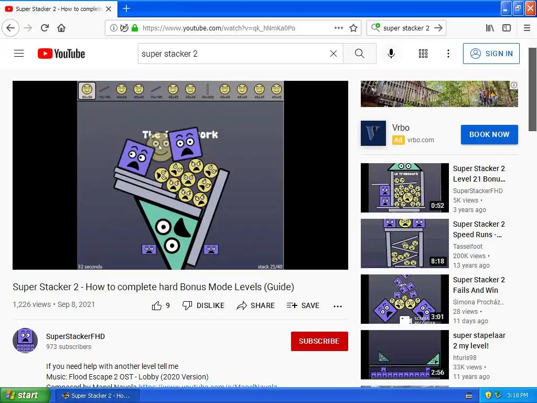537x403 pixels.
Task: Click the red SUBSCRIBE button
Action: pyautogui.click(x=319, y=341)
